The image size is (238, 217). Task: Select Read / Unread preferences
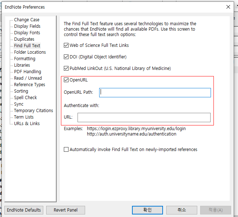click(x=28, y=78)
